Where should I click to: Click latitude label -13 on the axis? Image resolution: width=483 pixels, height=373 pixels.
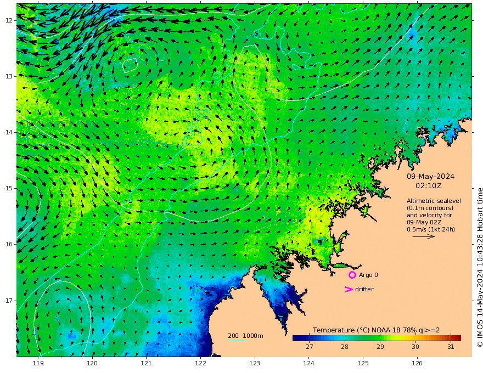point(8,76)
